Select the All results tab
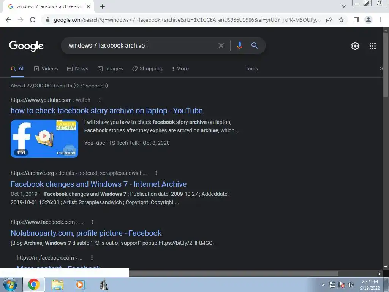The image size is (389, 292). (17, 69)
